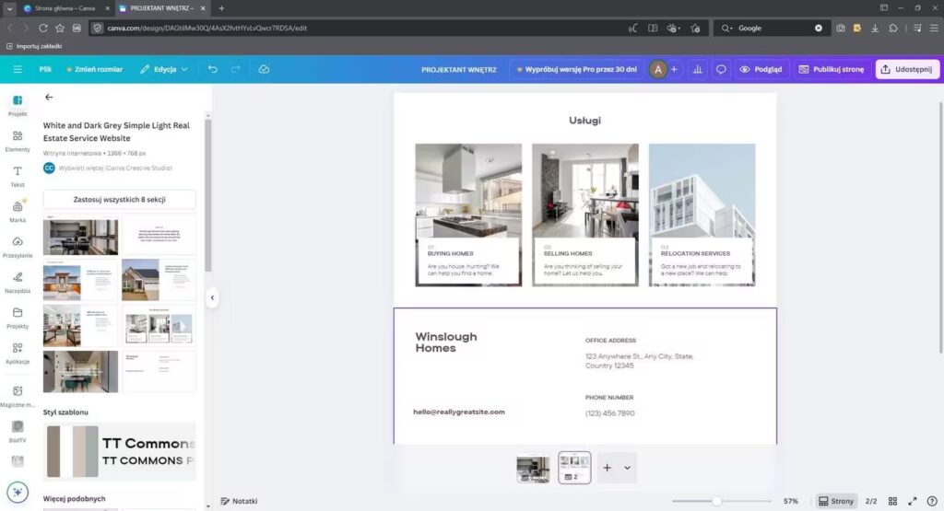
Task: Select page 2 thumbnail in page strip
Action: 574,468
